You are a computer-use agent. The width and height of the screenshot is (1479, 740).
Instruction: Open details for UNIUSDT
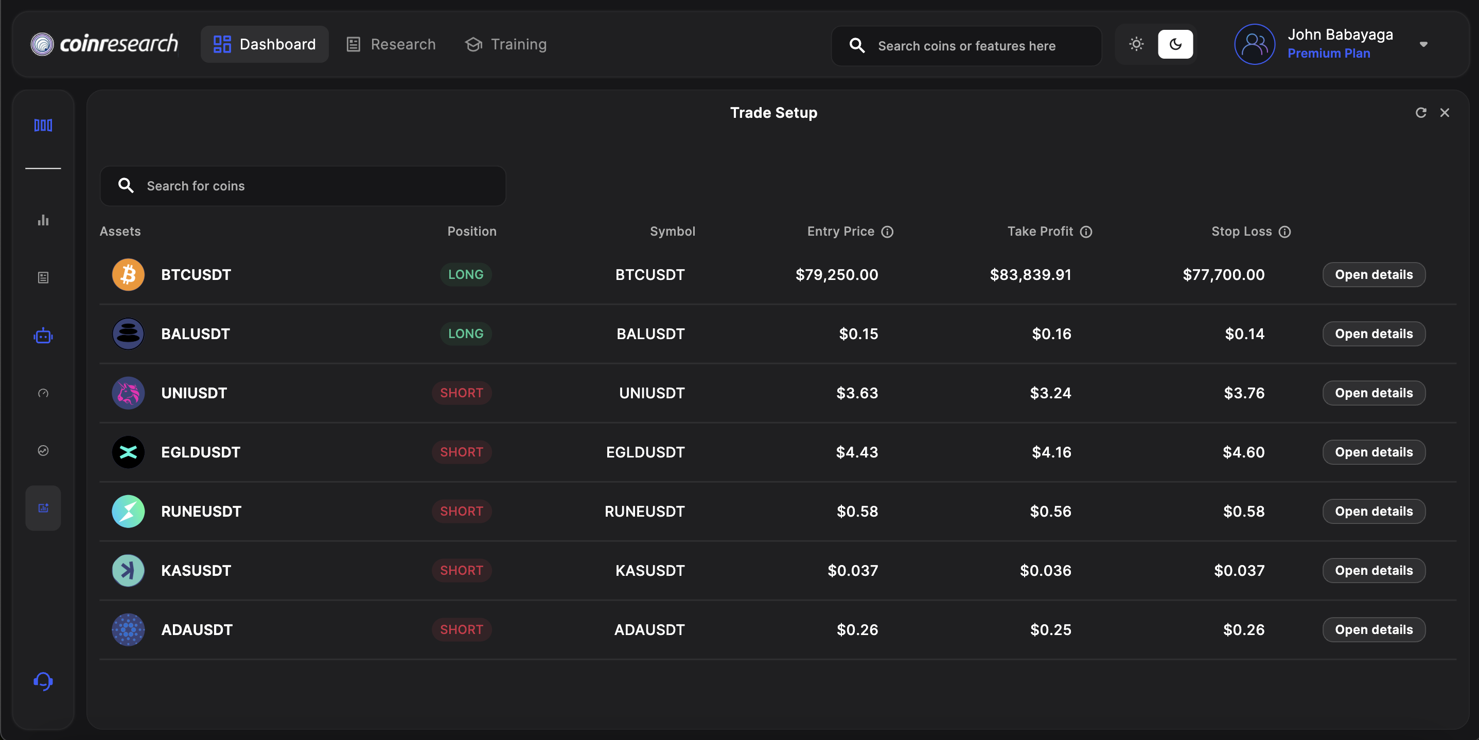(1374, 393)
